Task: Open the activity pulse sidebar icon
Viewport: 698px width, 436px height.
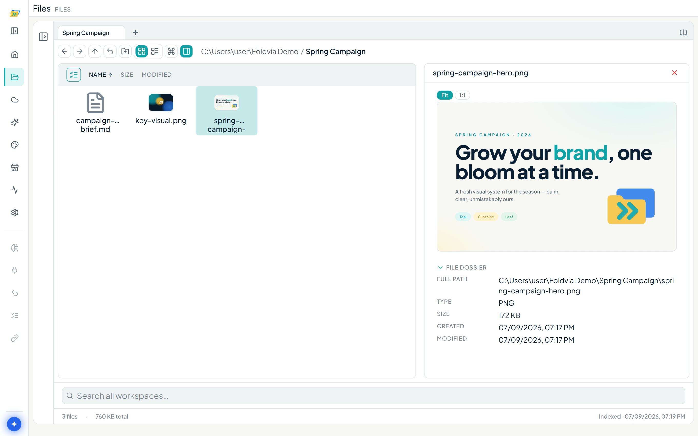Action: 15,190
